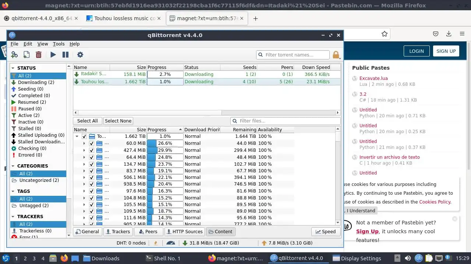Viewport: 471px width, 264px height.
Task: Open the Firefox hamburger menu
Action: (462, 34)
